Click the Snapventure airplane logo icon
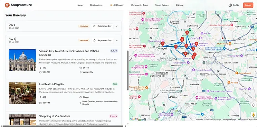The width and height of the screenshot is (257, 127). tap(7, 5)
